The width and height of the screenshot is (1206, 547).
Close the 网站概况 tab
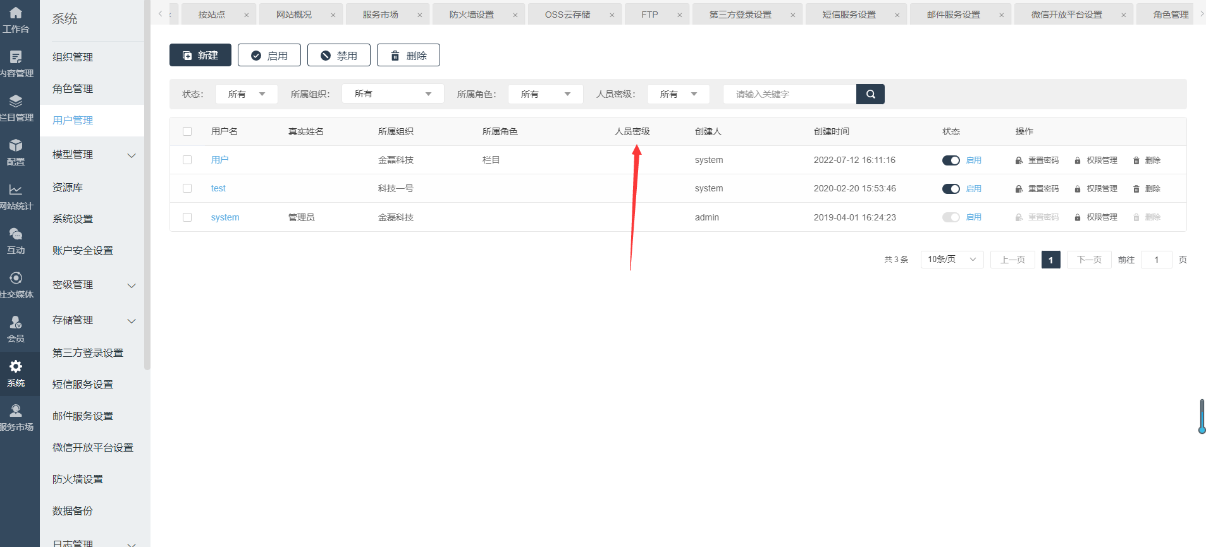click(333, 15)
